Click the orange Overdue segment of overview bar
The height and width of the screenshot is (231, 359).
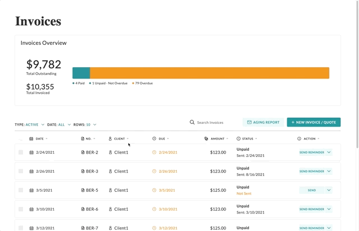coord(209,73)
